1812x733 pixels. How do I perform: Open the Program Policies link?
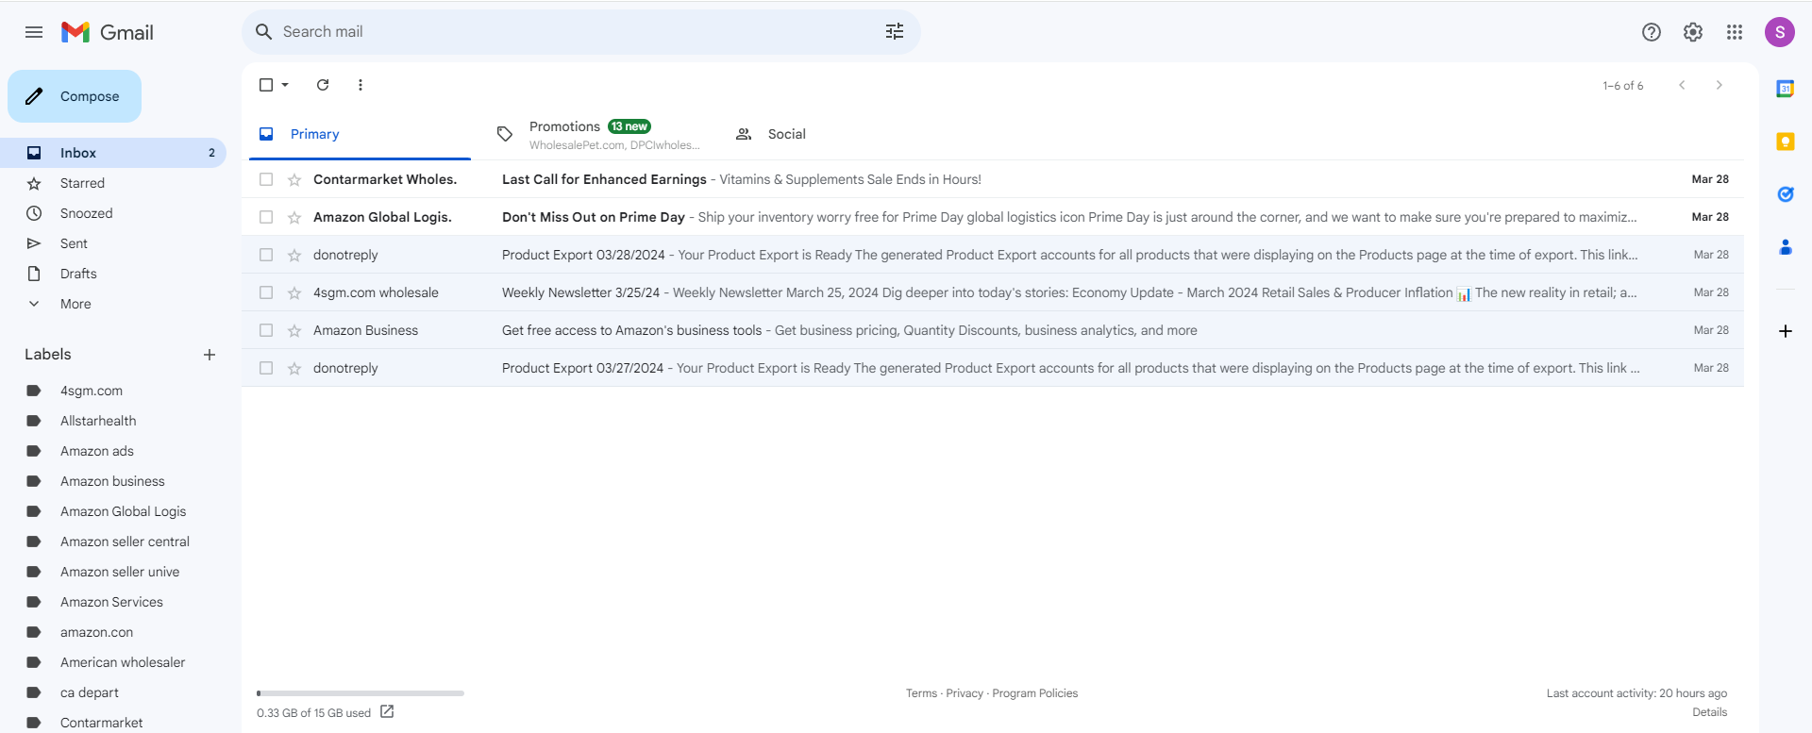1035,693
